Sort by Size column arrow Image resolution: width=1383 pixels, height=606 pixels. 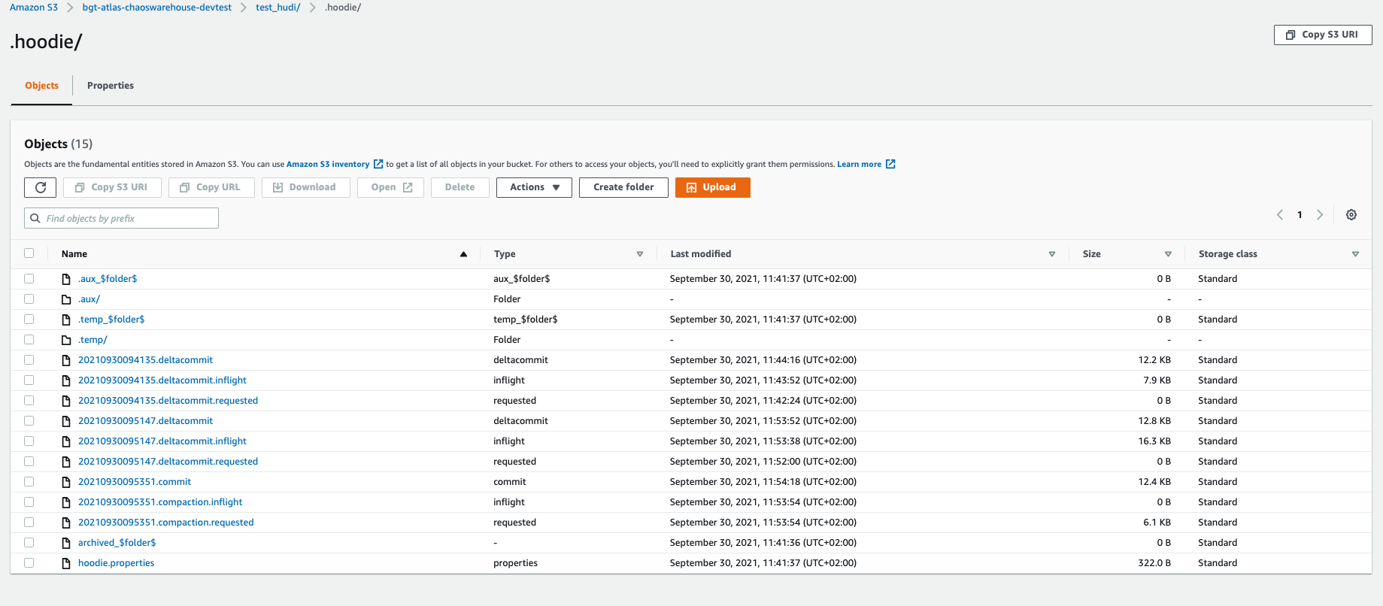pos(1168,254)
